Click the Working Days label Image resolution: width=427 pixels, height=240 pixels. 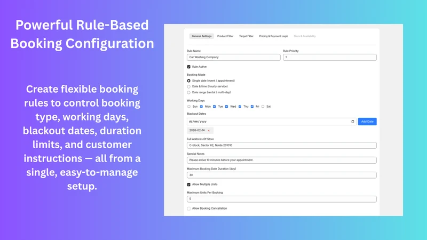click(x=195, y=100)
